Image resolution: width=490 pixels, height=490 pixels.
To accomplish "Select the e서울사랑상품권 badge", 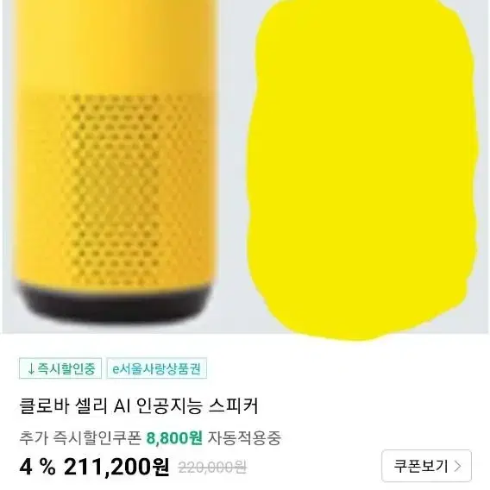I will [156, 368].
